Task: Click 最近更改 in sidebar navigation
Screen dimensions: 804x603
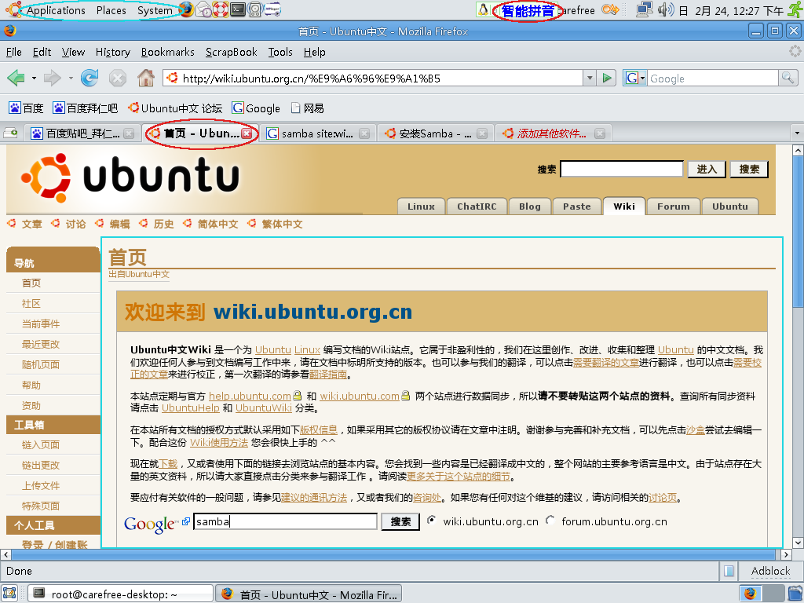Action: pyautogui.click(x=41, y=344)
